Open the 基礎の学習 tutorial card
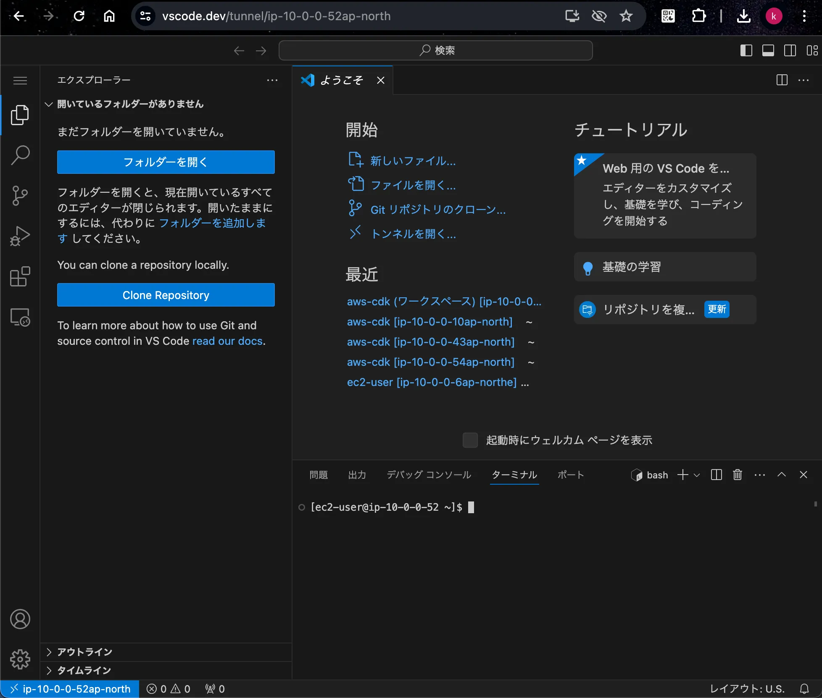822x698 pixels. pos(665,267)
